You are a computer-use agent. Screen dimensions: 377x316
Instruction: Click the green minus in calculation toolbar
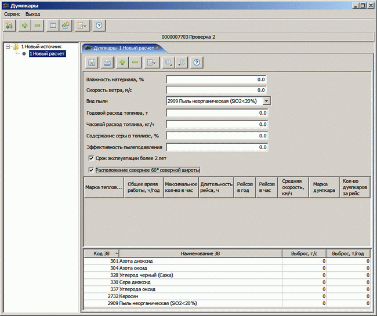pyautogui.click(x=135, y=62)
